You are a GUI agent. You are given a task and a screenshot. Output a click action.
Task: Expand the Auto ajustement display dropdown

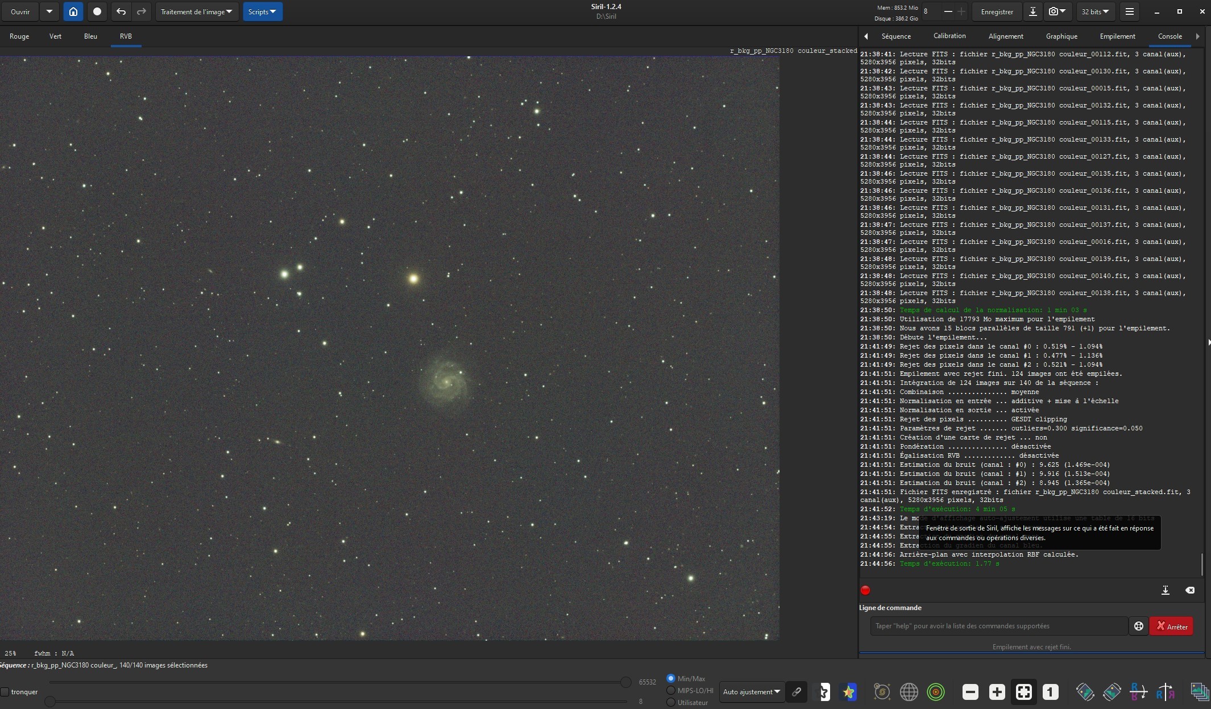point(752,692)
